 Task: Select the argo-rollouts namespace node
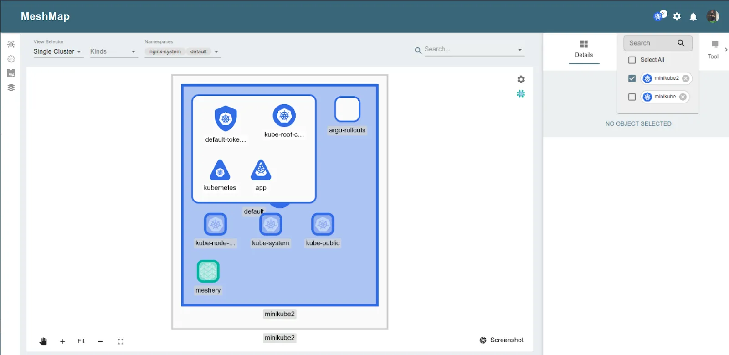(x=347, y=109)
